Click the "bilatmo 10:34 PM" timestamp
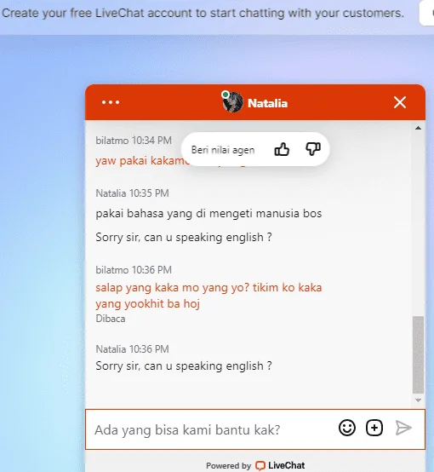Screen dimensions: 434x472 134,141
